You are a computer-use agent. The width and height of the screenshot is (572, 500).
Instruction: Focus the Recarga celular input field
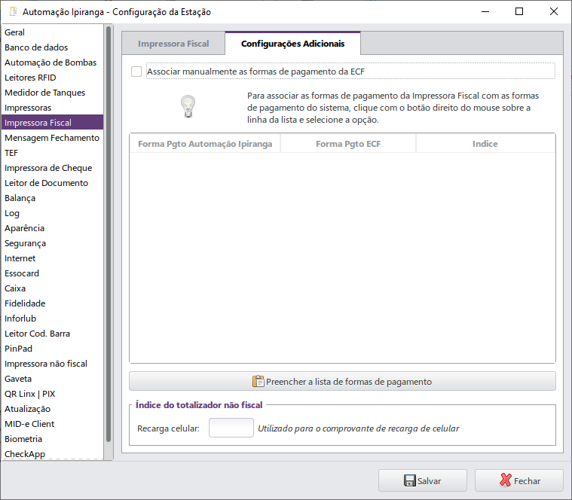click(x=231, y=428)
